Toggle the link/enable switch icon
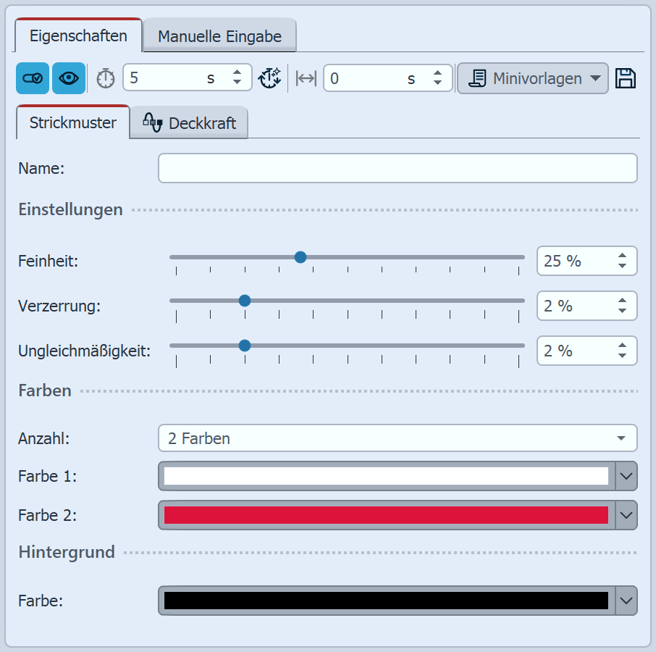The height and width of the screenshot is (652, 656). pos(33,78)
